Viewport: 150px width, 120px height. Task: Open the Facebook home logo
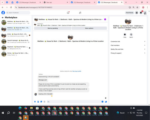pos(3,13)
